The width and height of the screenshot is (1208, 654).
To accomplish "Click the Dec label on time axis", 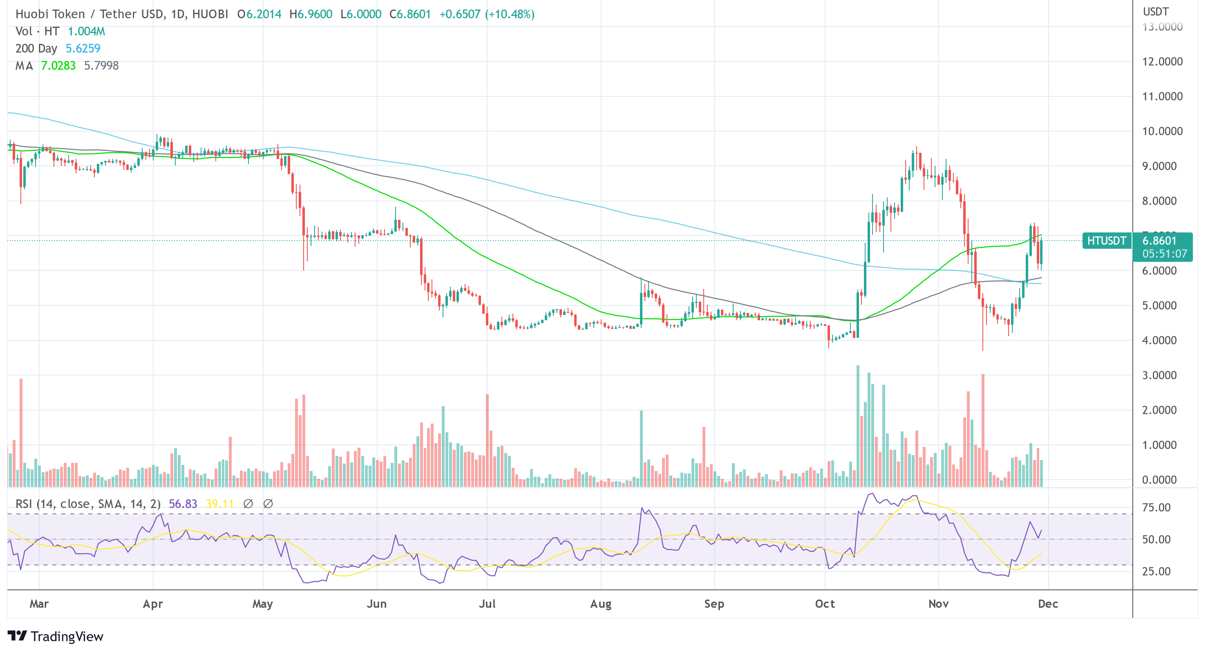I will click(1048, 604).
